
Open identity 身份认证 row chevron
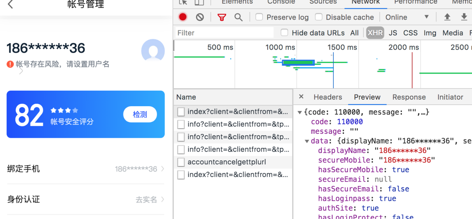coord(162,199)
